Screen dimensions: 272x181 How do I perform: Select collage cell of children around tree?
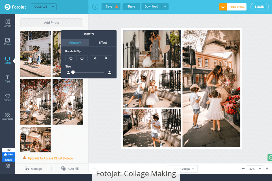(152, 89)
